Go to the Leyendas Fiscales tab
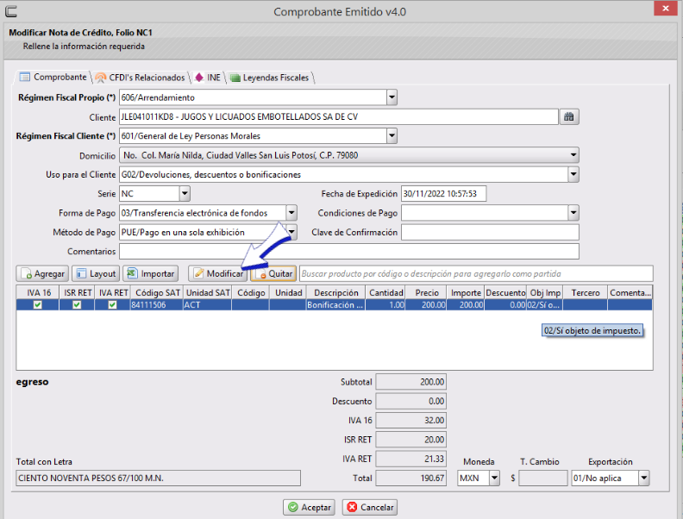Viewport: 683px width, 519px height. tap(270, 78)
